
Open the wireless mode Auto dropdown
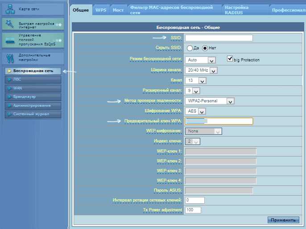click(200, 60)
